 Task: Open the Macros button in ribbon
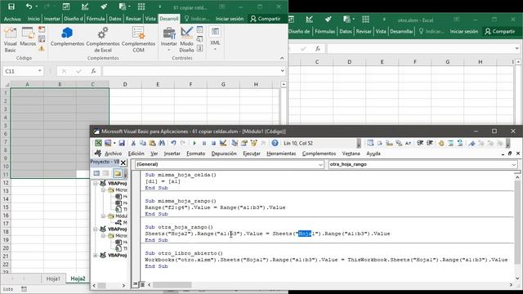point(28,37)
